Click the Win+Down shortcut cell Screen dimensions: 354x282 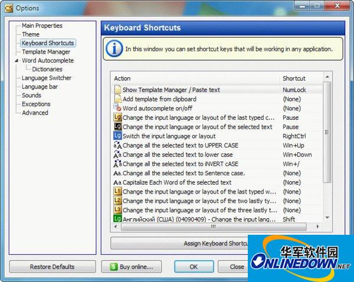point(297,155)
